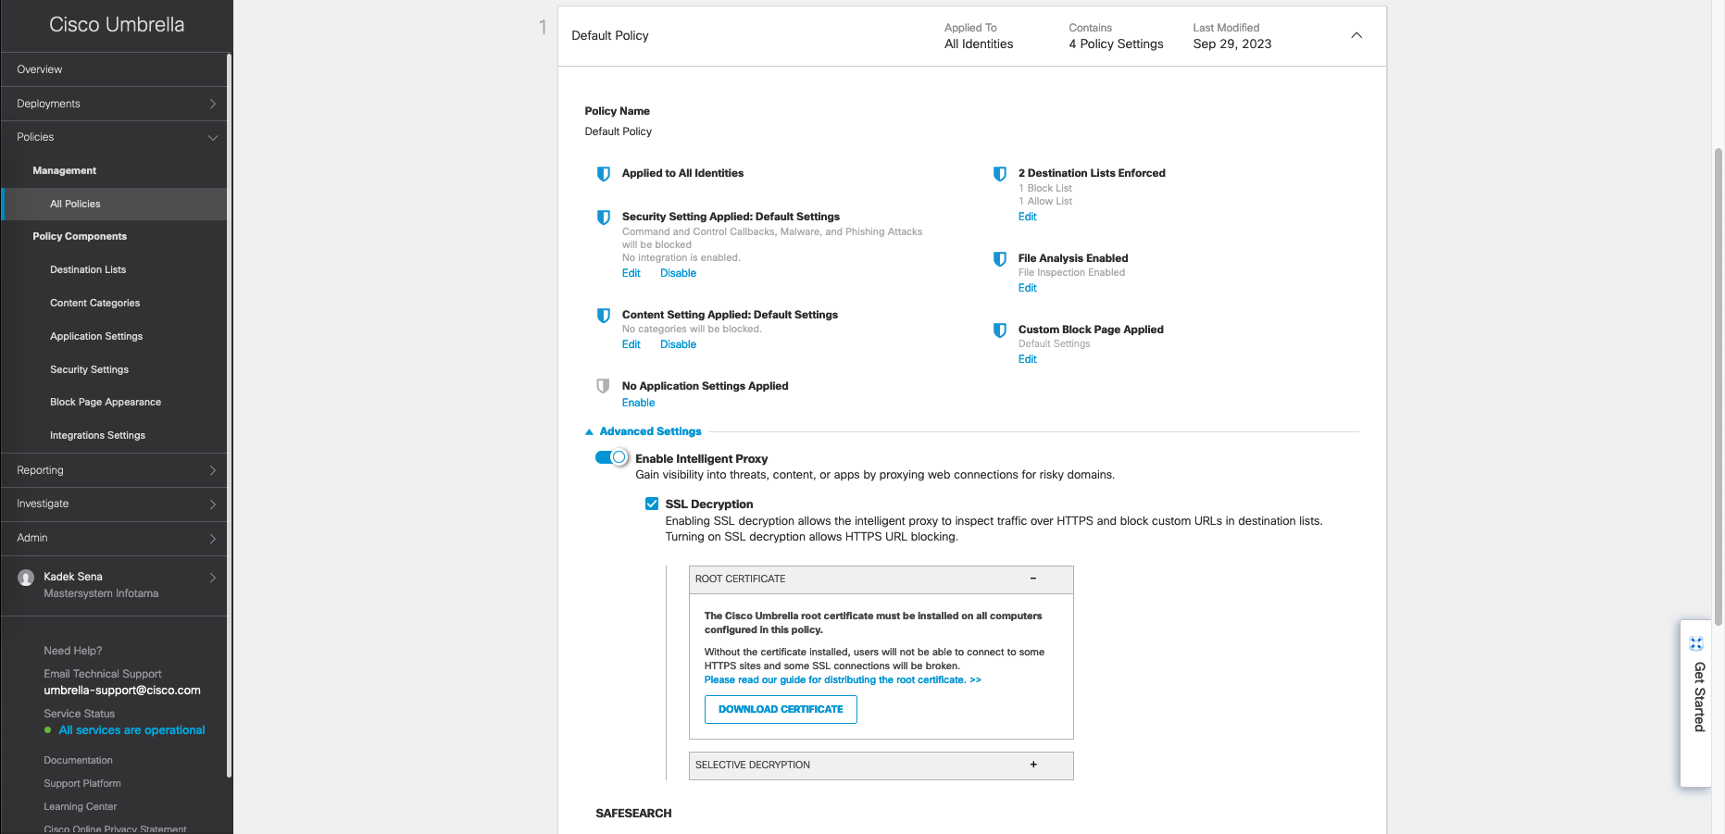Click Enable link for Application Settings

pyautogui.click(x=638, y=403)
